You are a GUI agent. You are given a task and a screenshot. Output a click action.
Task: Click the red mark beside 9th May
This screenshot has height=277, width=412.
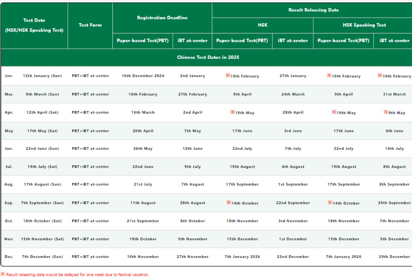click(386, 112)
